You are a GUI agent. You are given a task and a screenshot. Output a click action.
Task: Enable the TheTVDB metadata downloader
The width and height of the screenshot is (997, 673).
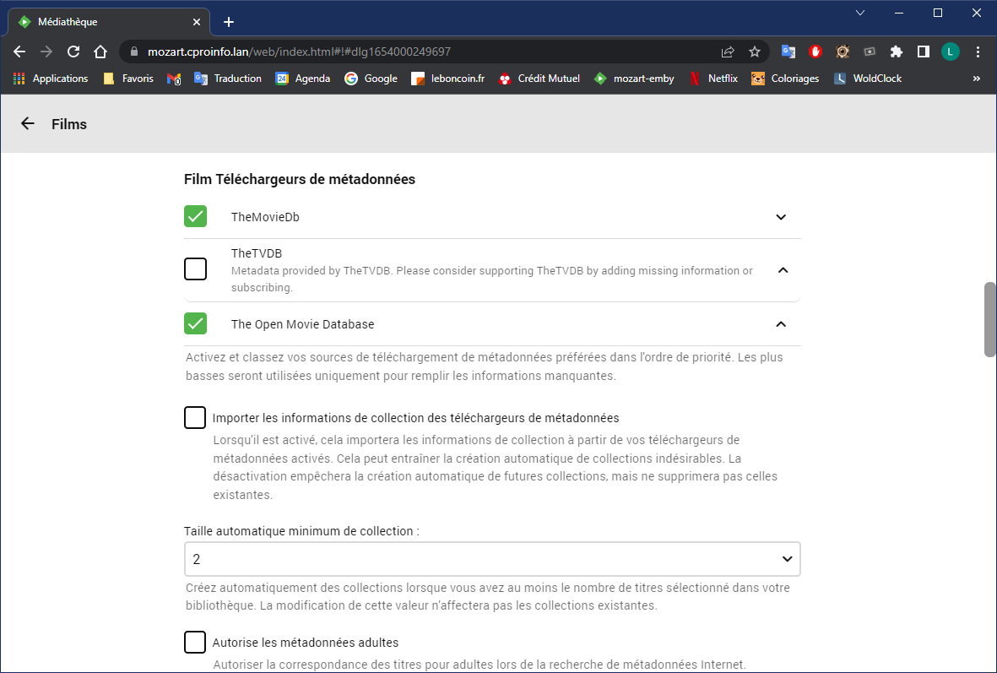pyautogui.click(x=196, y=269)
